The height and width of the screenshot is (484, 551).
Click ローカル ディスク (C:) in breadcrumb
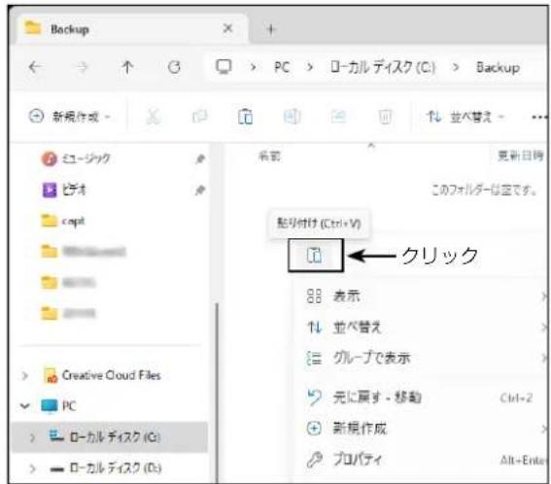click(383, 67)
